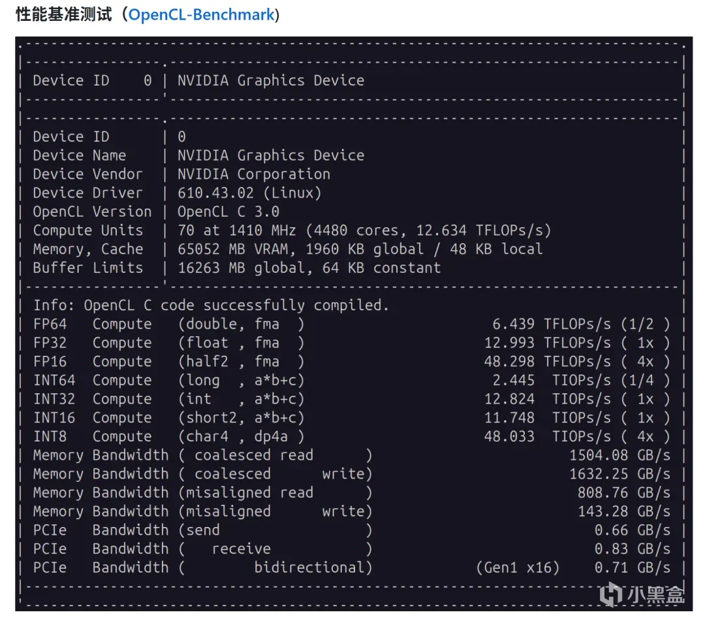Click the 'OpenCL Version' row label
705x623 pixels.
coord(92,212)
